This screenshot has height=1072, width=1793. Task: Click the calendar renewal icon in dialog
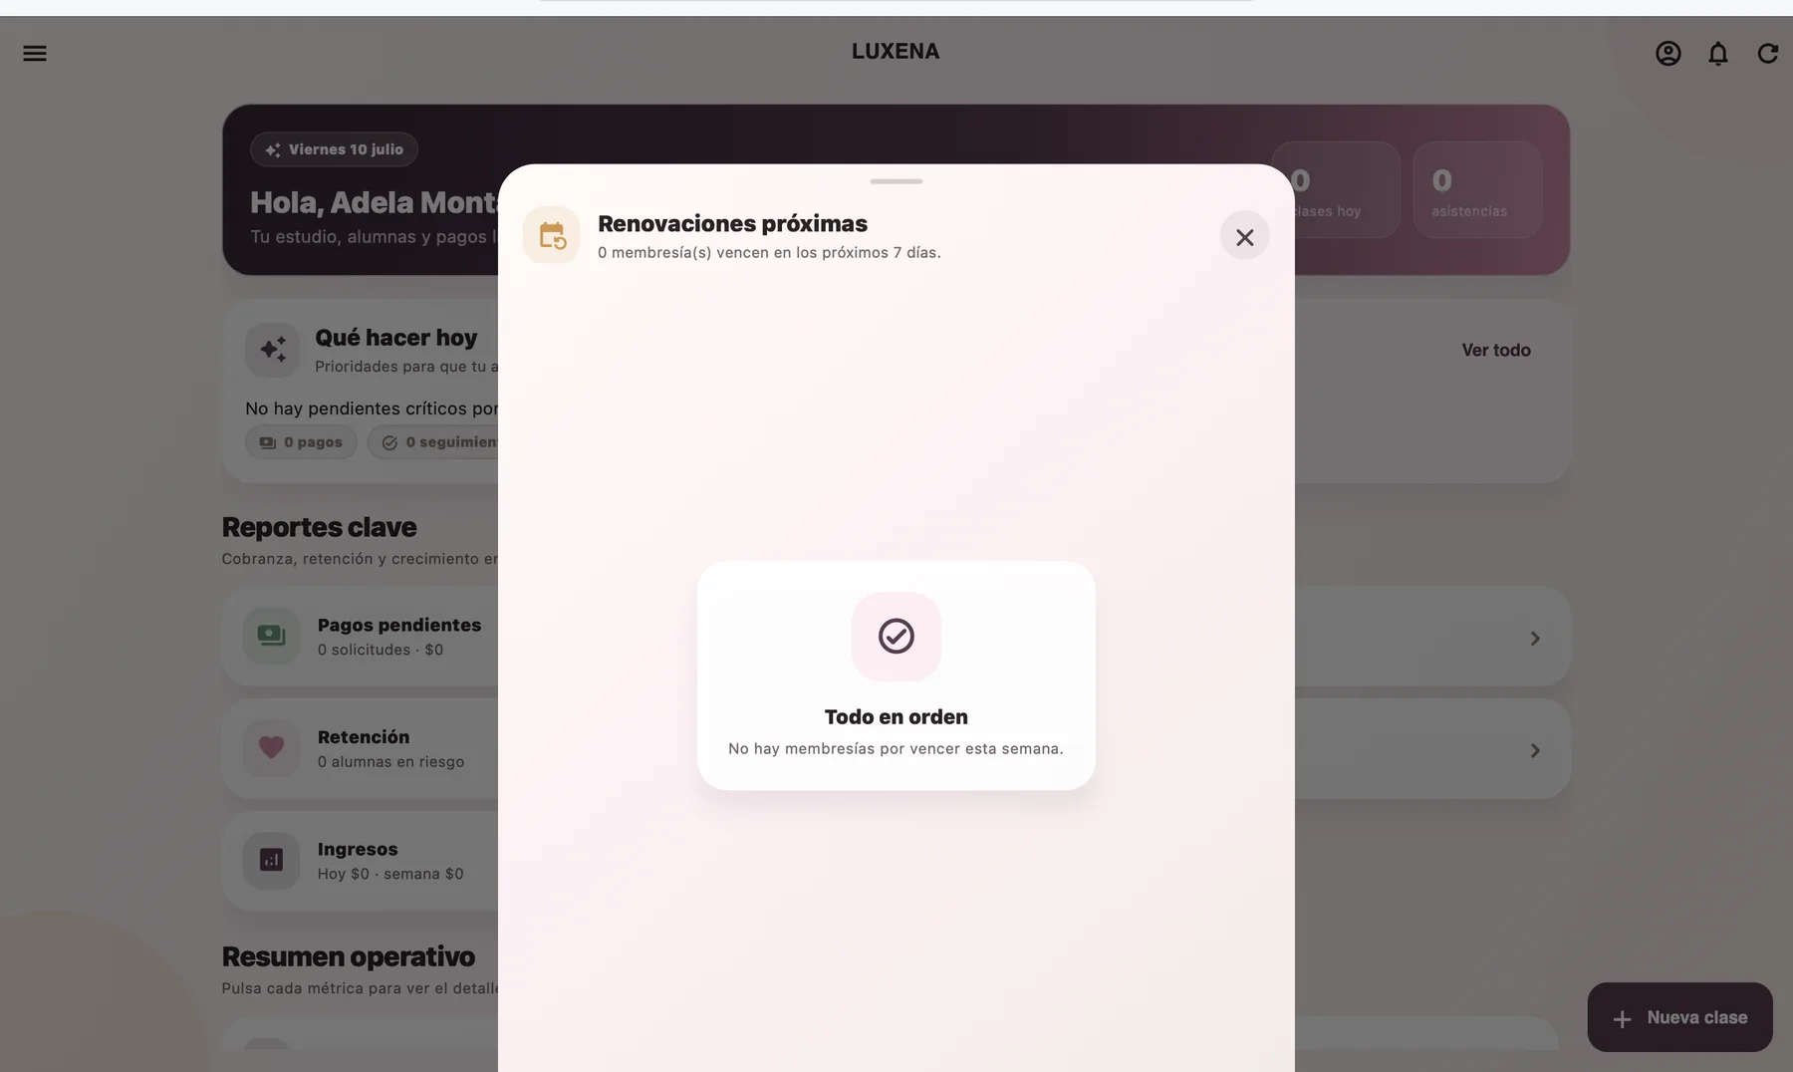[x=552, y=235]
